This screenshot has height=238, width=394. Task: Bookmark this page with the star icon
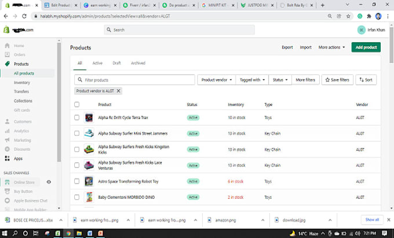[x=348, y=16]
